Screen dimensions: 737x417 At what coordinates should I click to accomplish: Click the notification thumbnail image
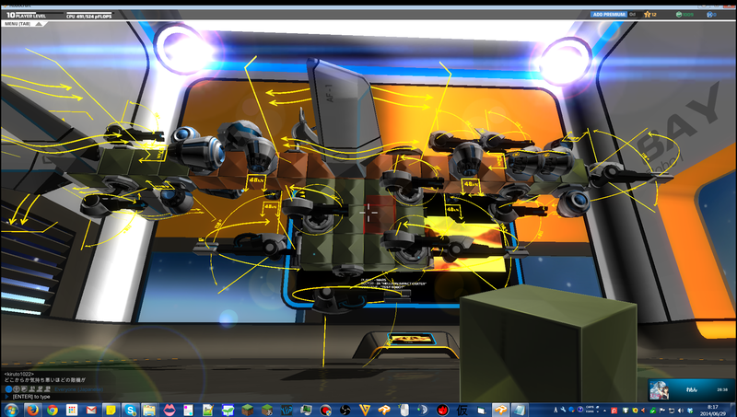(x=660, y=390)
